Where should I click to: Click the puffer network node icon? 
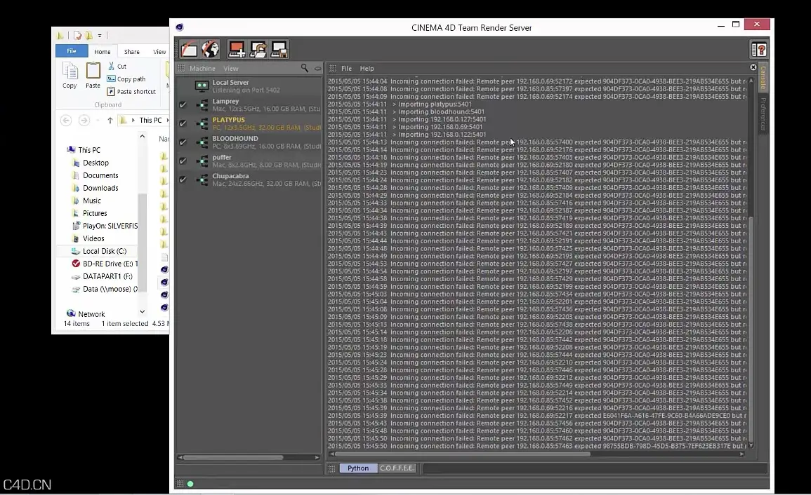[x=202, y=161]
